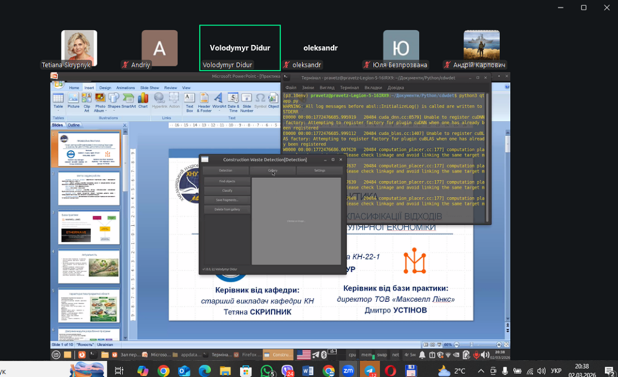Open the Outline pane tab

click(x=73, y=124)
